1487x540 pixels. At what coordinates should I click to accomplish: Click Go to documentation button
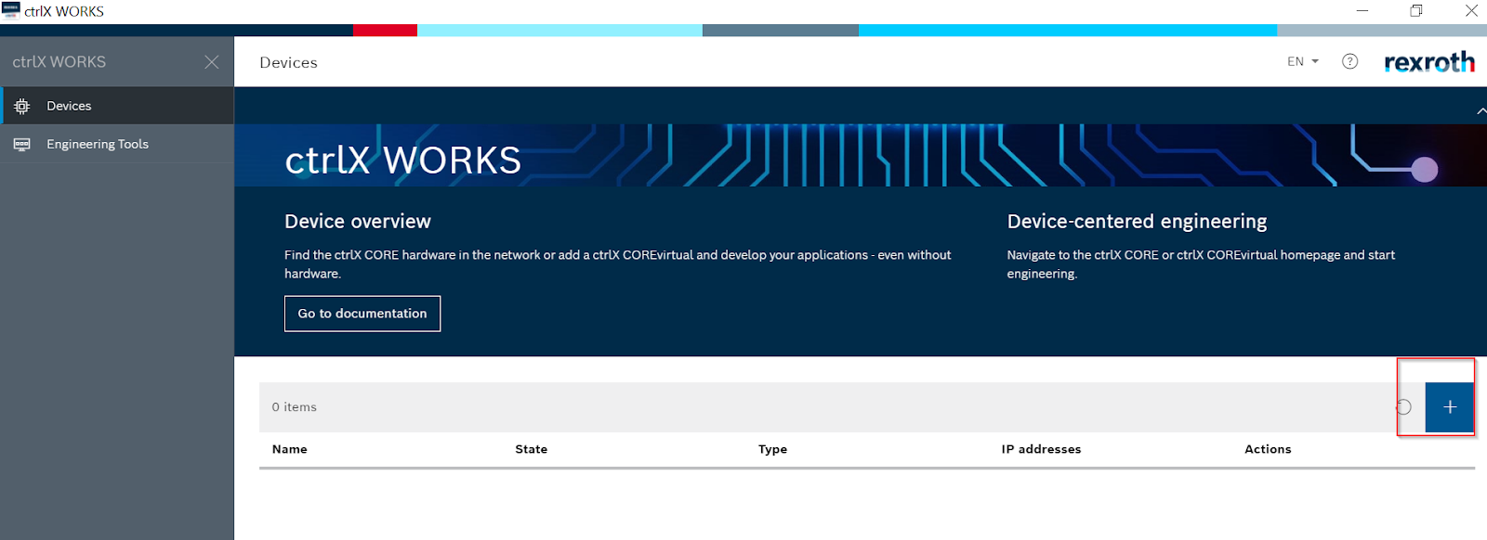(362, 314)
